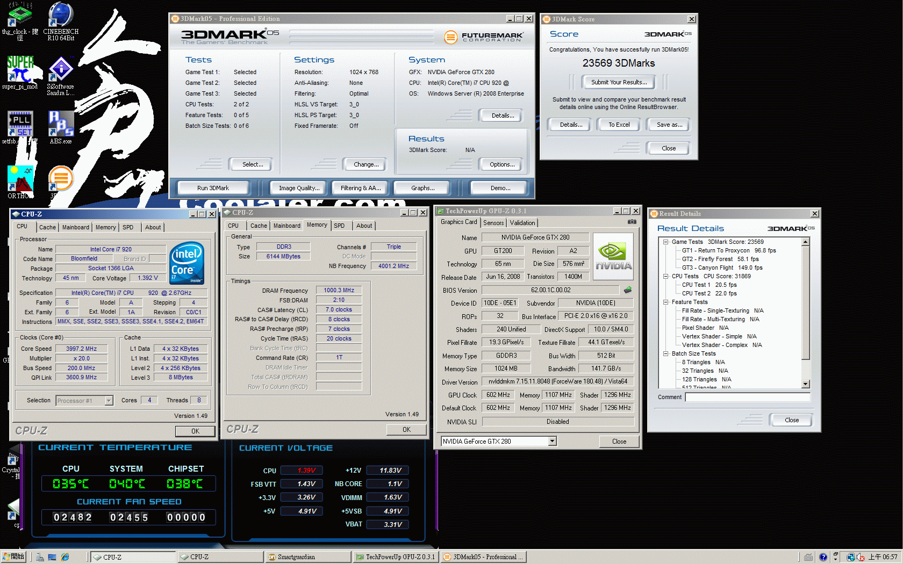Launch super_pi_mod from the desktop
The width and height of the screenshot is (903, 564).
(20, 73)
